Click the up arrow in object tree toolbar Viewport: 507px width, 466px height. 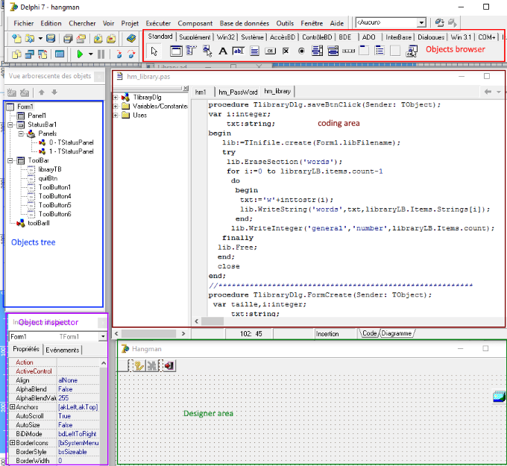[42, 92]
